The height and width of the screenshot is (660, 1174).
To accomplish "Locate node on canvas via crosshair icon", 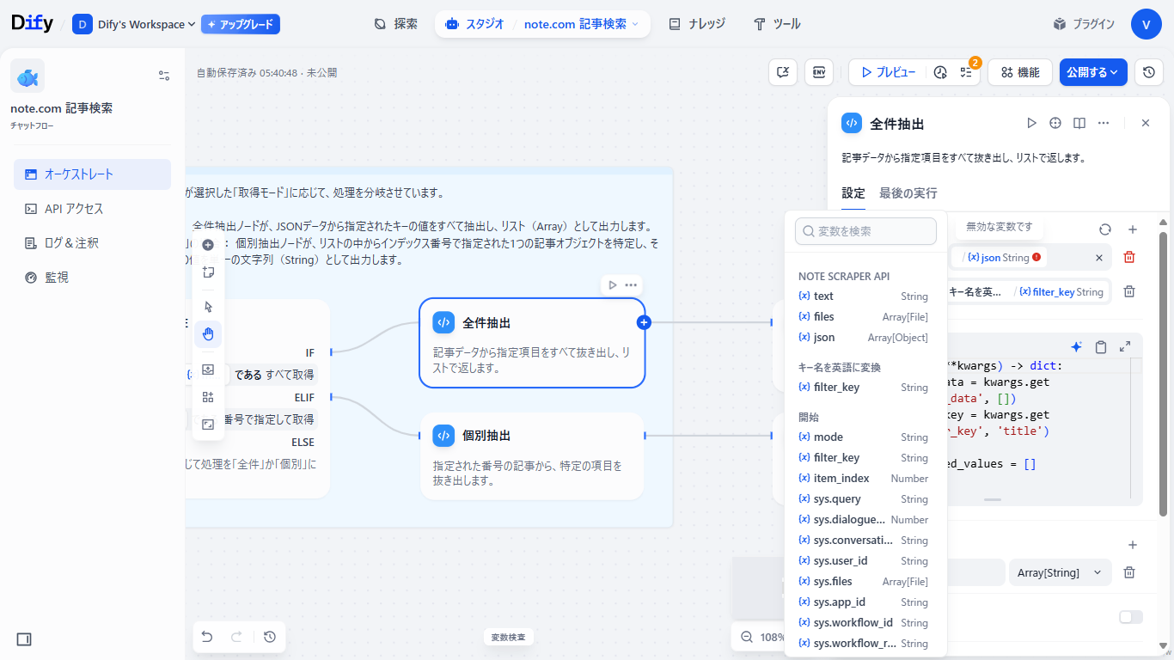I will [x=1055, y=124].
